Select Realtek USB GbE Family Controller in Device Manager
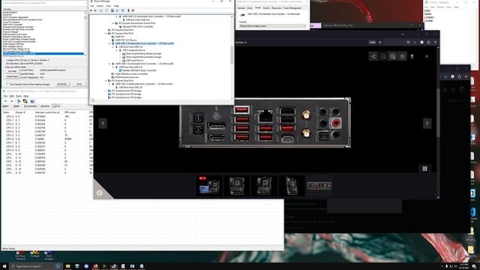The image size is (480, 270). tap(139, 70)
